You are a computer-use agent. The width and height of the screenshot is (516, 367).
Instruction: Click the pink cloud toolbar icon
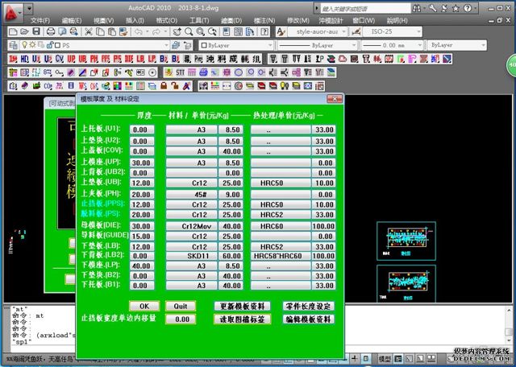click(x=343, y=59)
